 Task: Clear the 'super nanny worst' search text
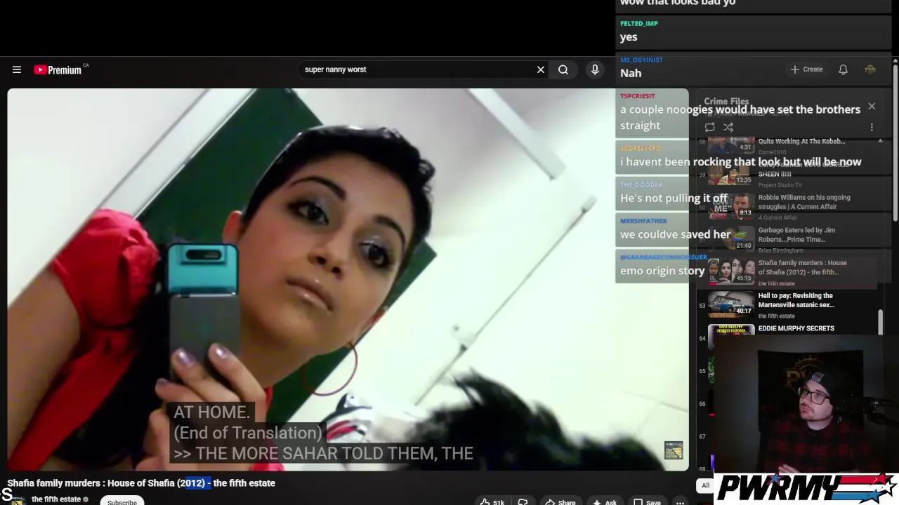pyautogui.click(x=541, y=69)
